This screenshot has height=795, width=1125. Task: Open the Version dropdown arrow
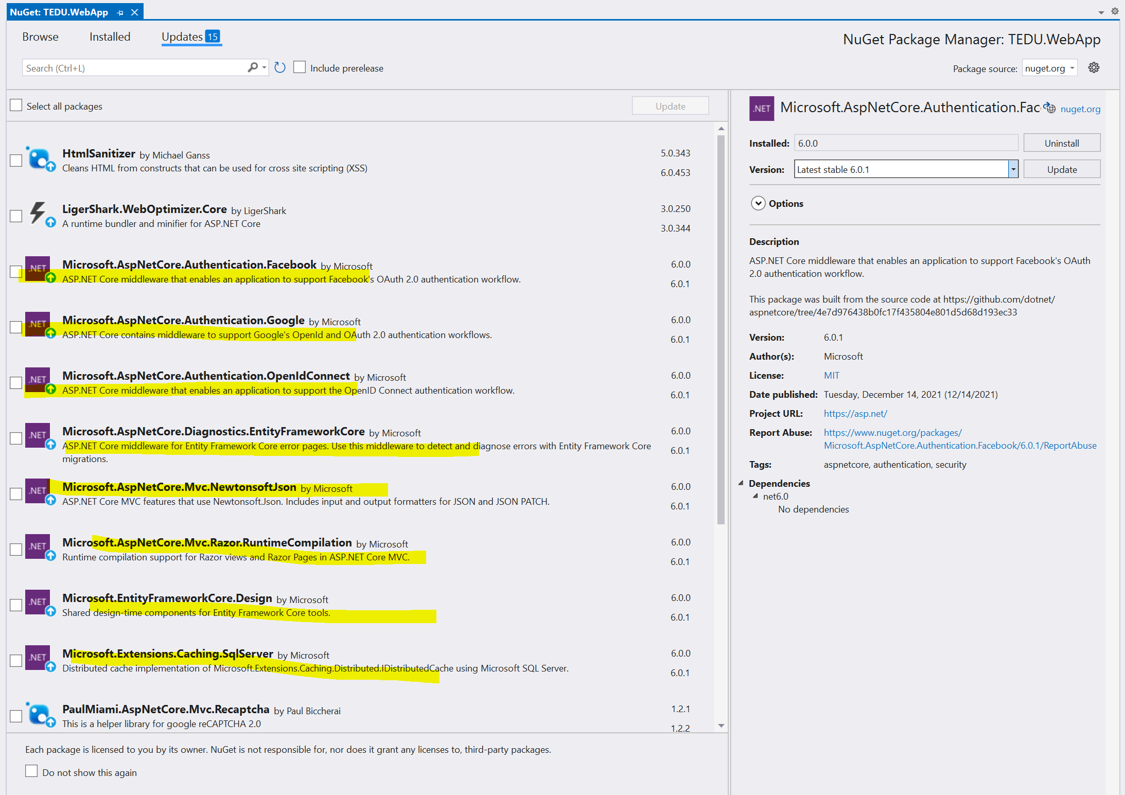1013,169
